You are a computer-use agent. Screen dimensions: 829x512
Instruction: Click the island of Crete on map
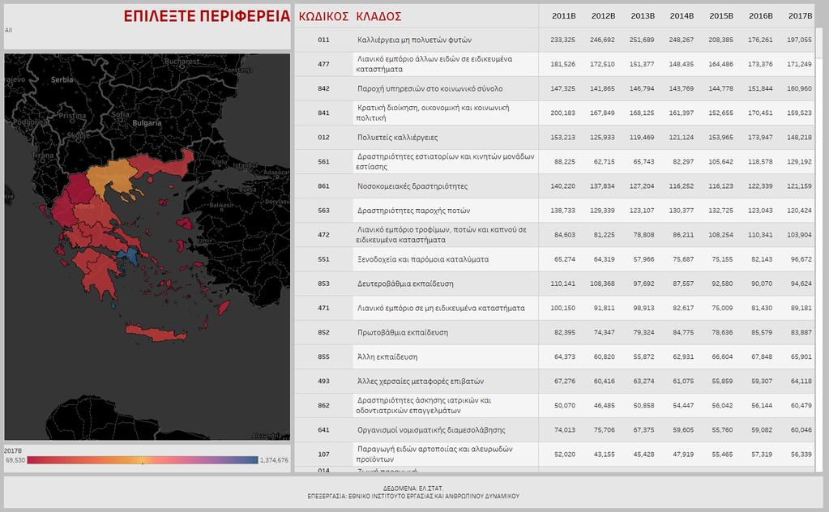[x=156, y=334]
